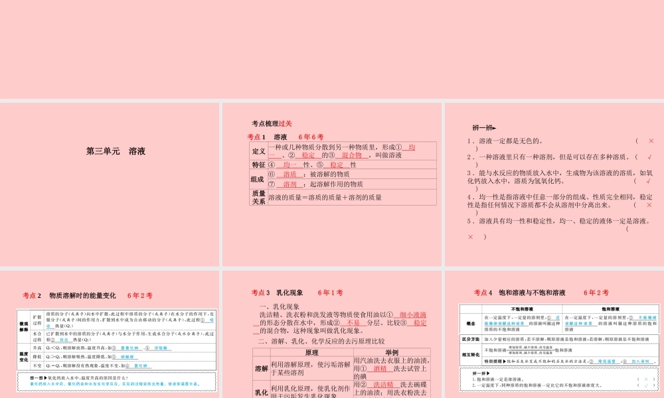Viewport: 664px width, 398px height.
Task: Open the 第三单元 溶液 title slide thumbnail
Action: [x=110, y=184]
